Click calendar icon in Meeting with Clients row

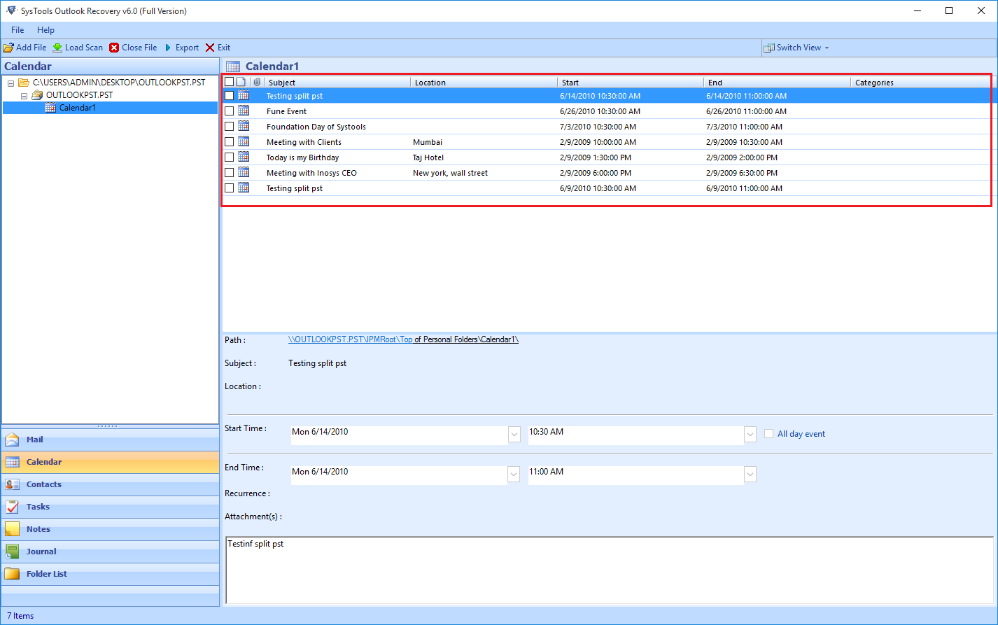coord(244,141)
